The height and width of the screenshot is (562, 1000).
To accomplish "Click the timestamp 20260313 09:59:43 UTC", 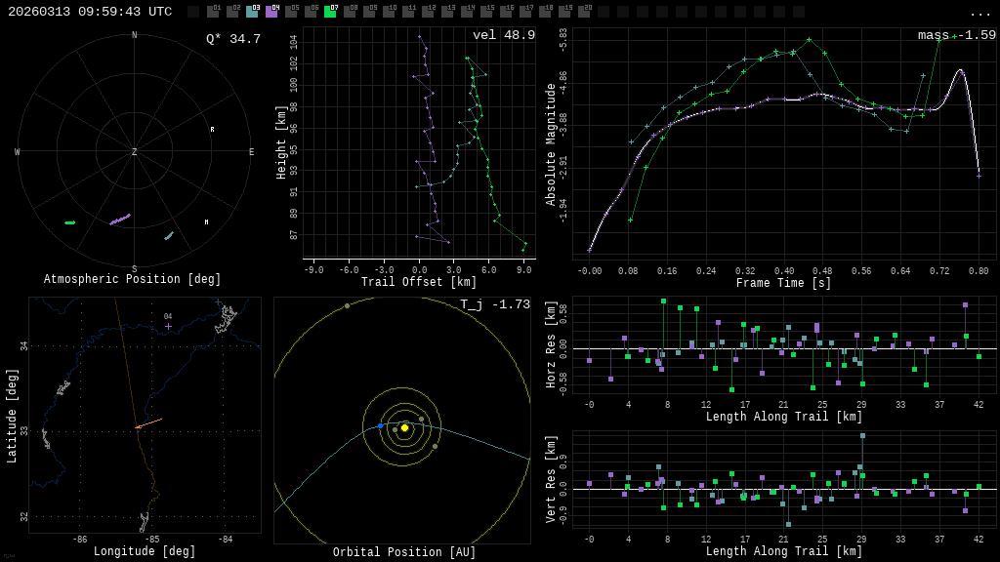I will (x=90, y=12).
